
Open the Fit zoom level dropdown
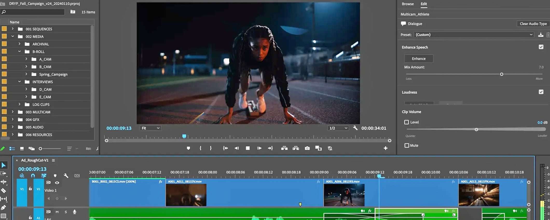tap(150, 128)
